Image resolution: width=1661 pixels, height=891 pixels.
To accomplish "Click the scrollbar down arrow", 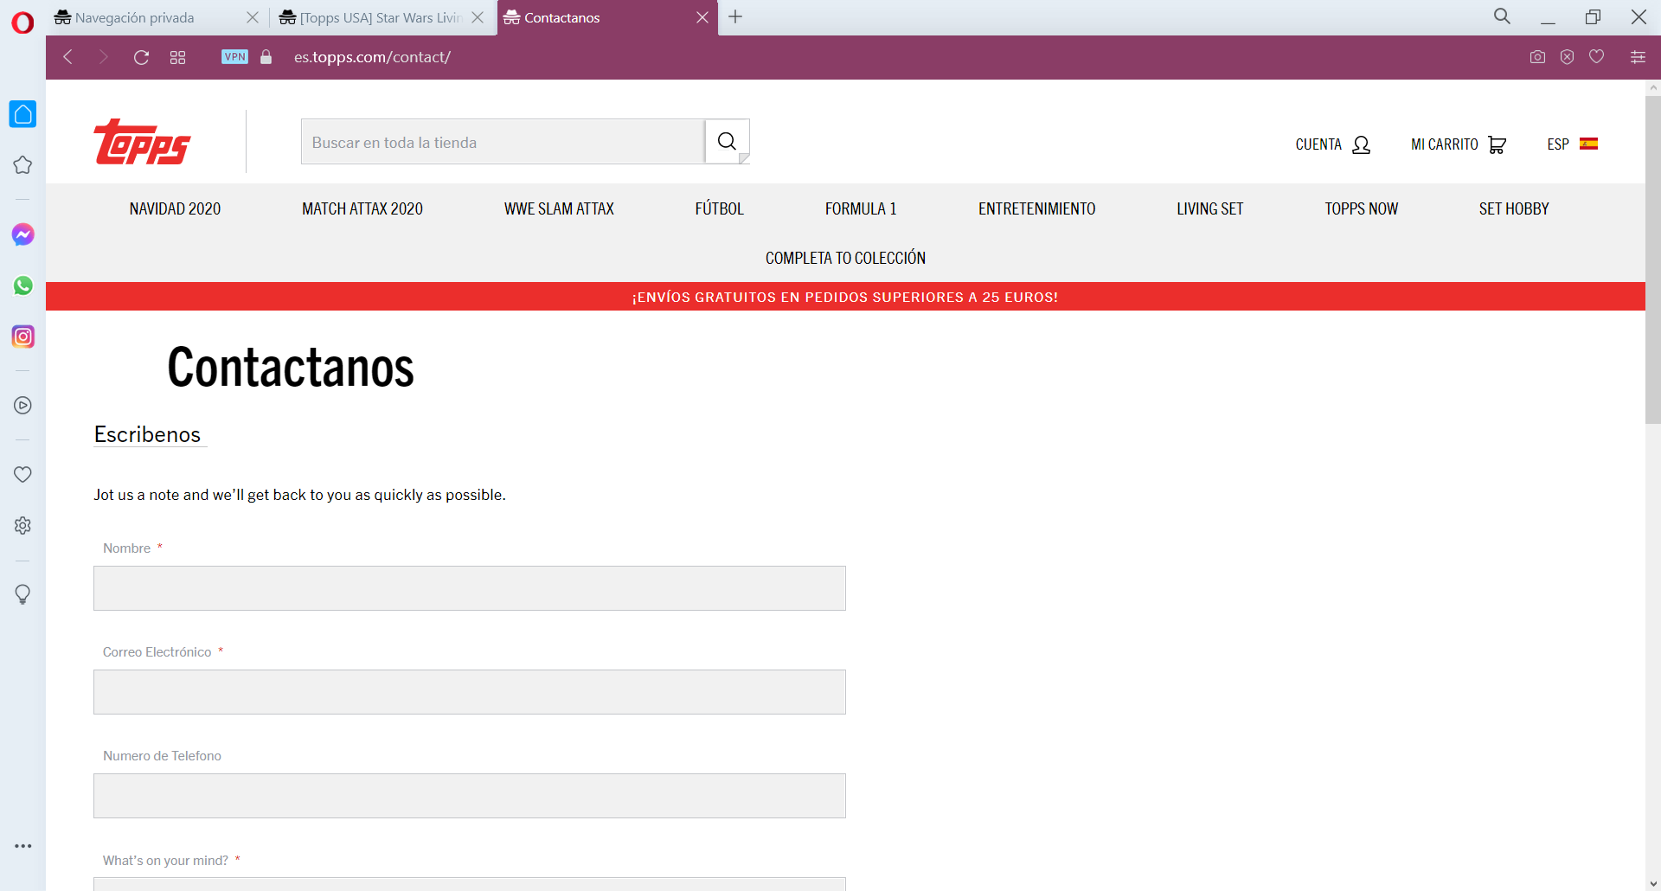I will point(1653,884).
